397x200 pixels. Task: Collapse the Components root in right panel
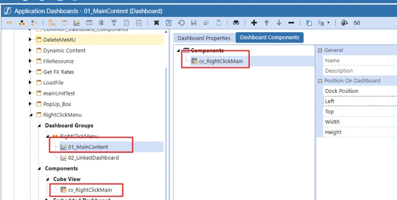(x=179, y=50)
